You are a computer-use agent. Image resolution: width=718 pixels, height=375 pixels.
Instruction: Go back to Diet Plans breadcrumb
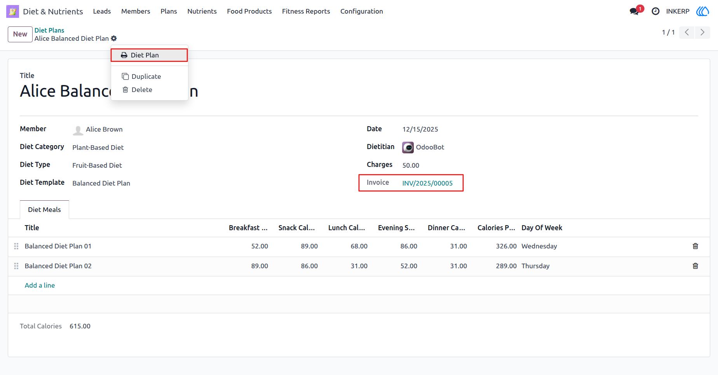pyautogui.click(x=49, y=30)
